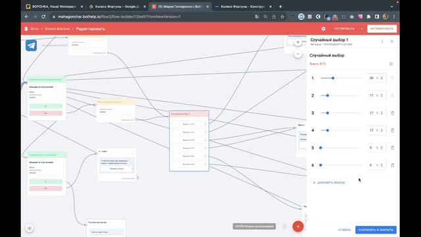Image resolution: width=421 pixels, height=237 pixels.
Task: Click slider handle for output 4
Action: pyautogui.click(x=328, y=130)
